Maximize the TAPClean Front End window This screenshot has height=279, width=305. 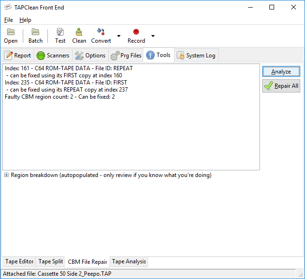click(x=272, y=8)
